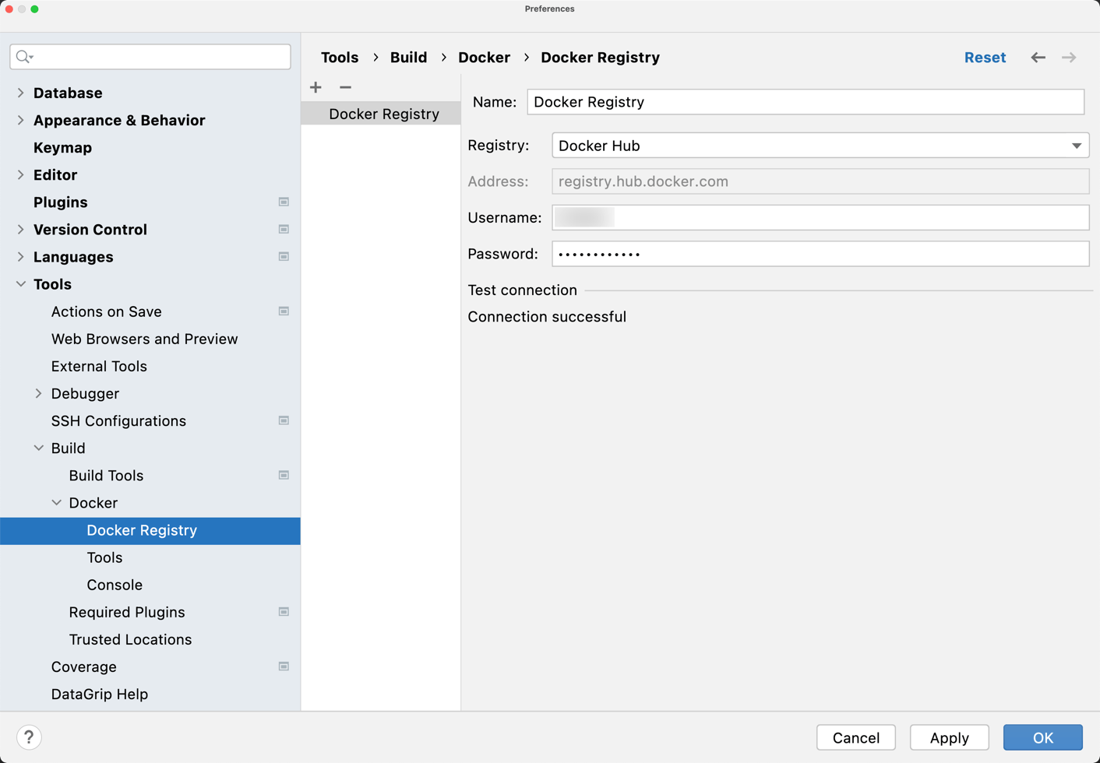Click the screen icon beside Coverage

(284, 666)
